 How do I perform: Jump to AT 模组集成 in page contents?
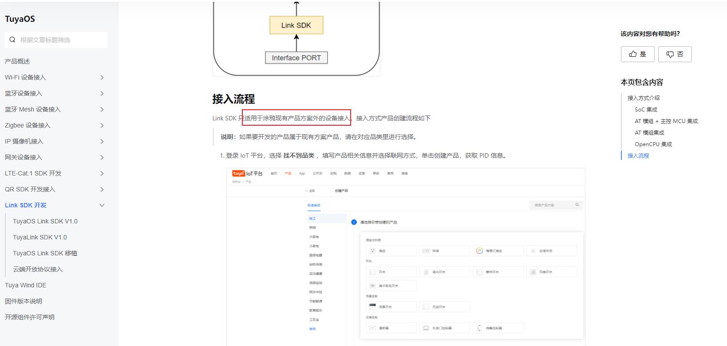[x=649, y=132]
